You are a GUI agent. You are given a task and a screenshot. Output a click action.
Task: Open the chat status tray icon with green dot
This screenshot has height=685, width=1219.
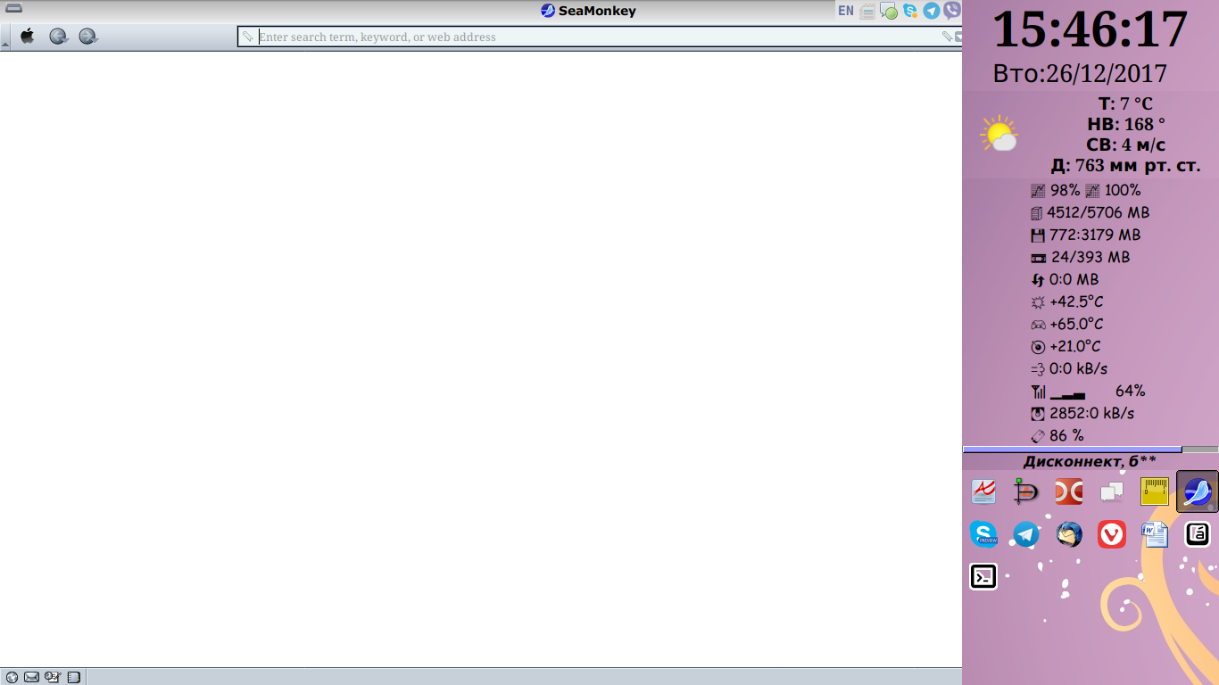click(x=889, y=12)
